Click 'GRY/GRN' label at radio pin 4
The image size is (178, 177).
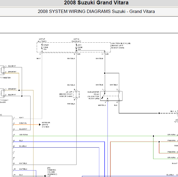tap(23, 135)
